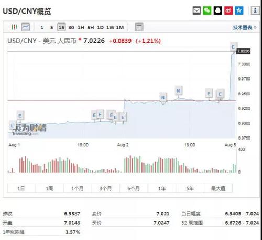
Task: Select the 5H interval
Action: [91, 27]
